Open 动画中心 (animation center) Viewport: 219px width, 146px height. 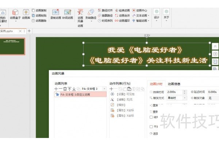point(139,10)
